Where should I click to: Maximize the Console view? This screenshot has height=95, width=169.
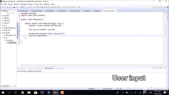point(165,68)
